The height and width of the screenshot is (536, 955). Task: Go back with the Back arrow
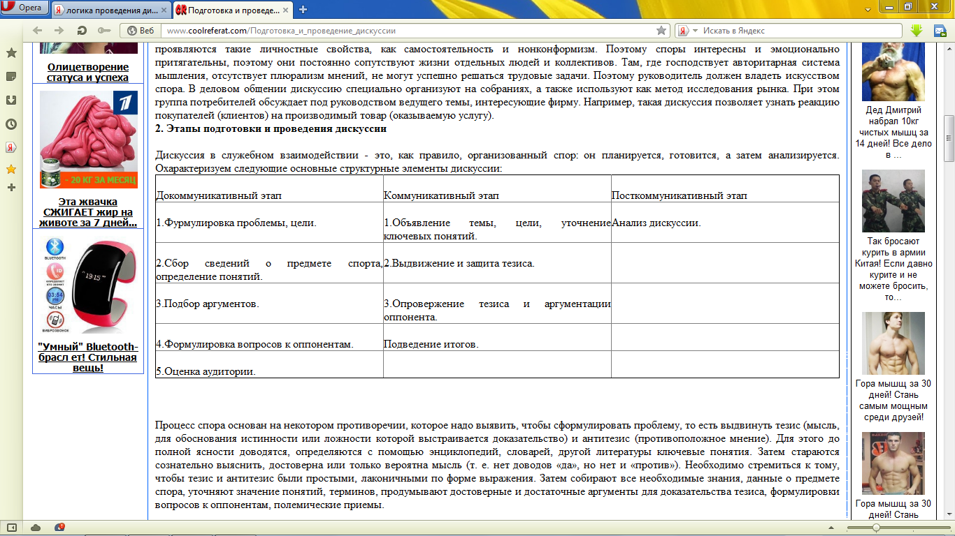38,31
